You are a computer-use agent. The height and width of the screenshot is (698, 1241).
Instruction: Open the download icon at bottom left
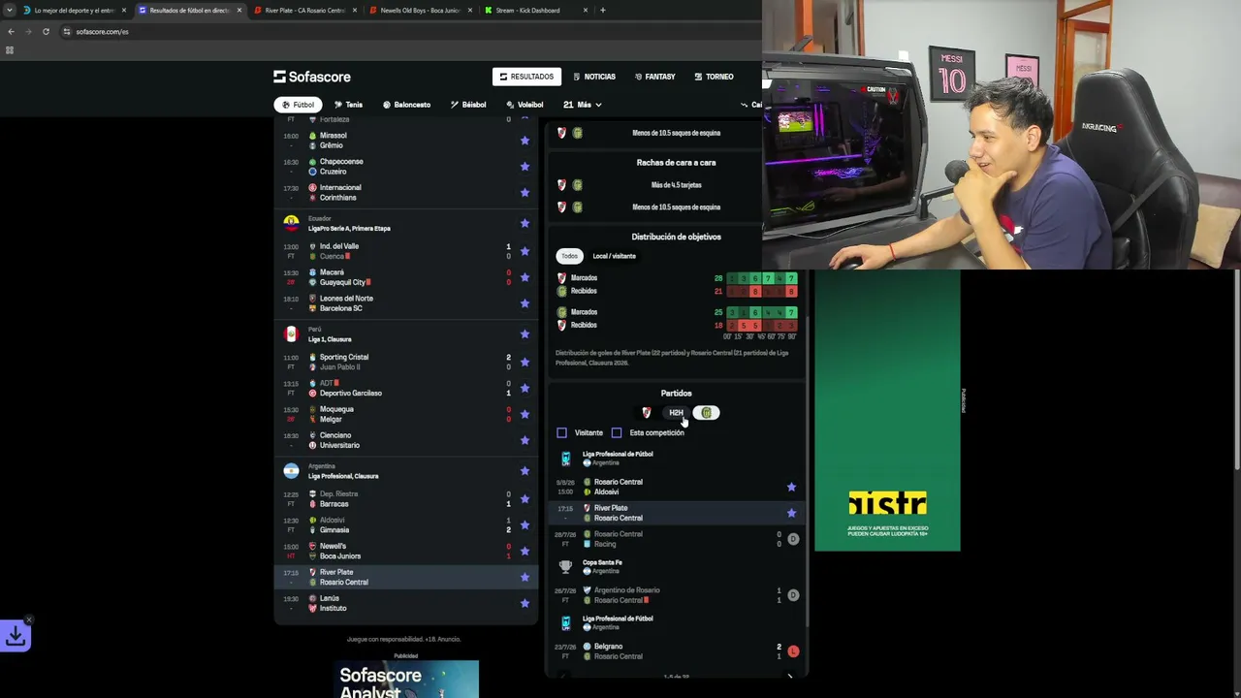[x=16, y=636]
